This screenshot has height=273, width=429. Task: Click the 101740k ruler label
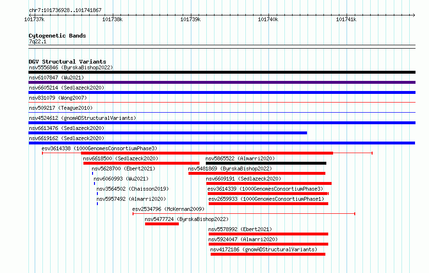pos(268,19)
